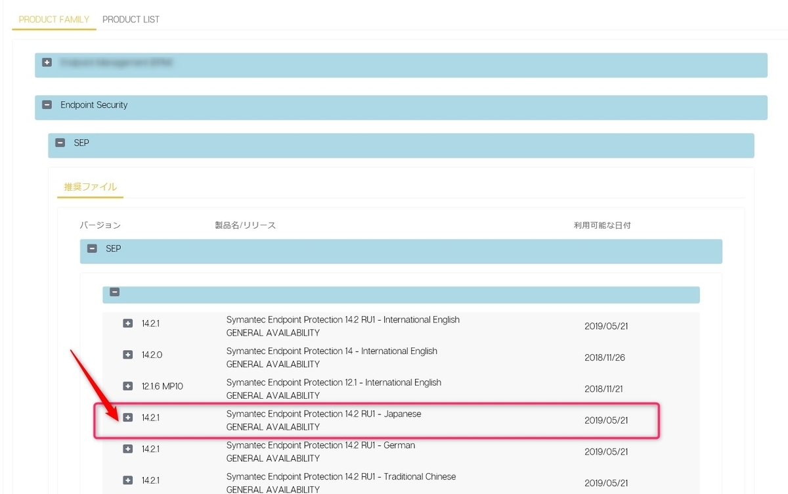Click version 12.1.6 MP10 text

pyautogui.click(x=162, y=386)
